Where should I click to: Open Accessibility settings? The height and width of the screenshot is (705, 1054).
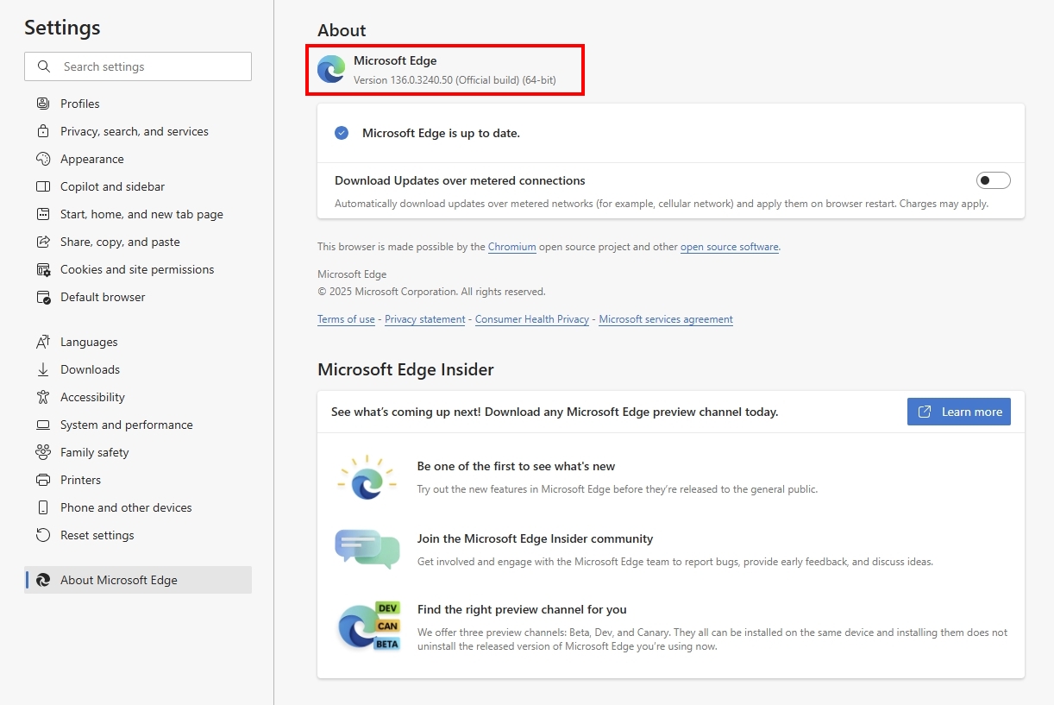(138, 397)
